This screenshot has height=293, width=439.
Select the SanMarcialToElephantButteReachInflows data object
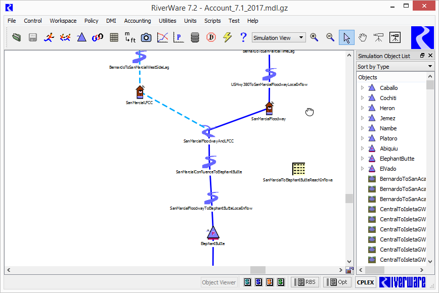point(298,169)
